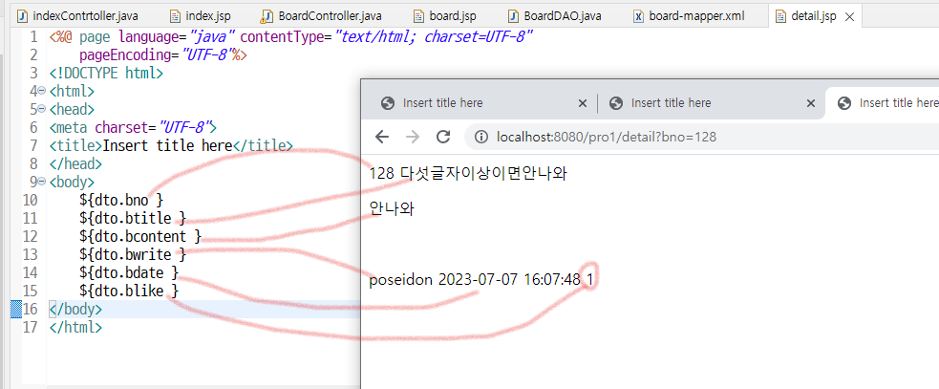Collapse the body tag fold on line 9
939x389 pixels.
click(41, 182)
